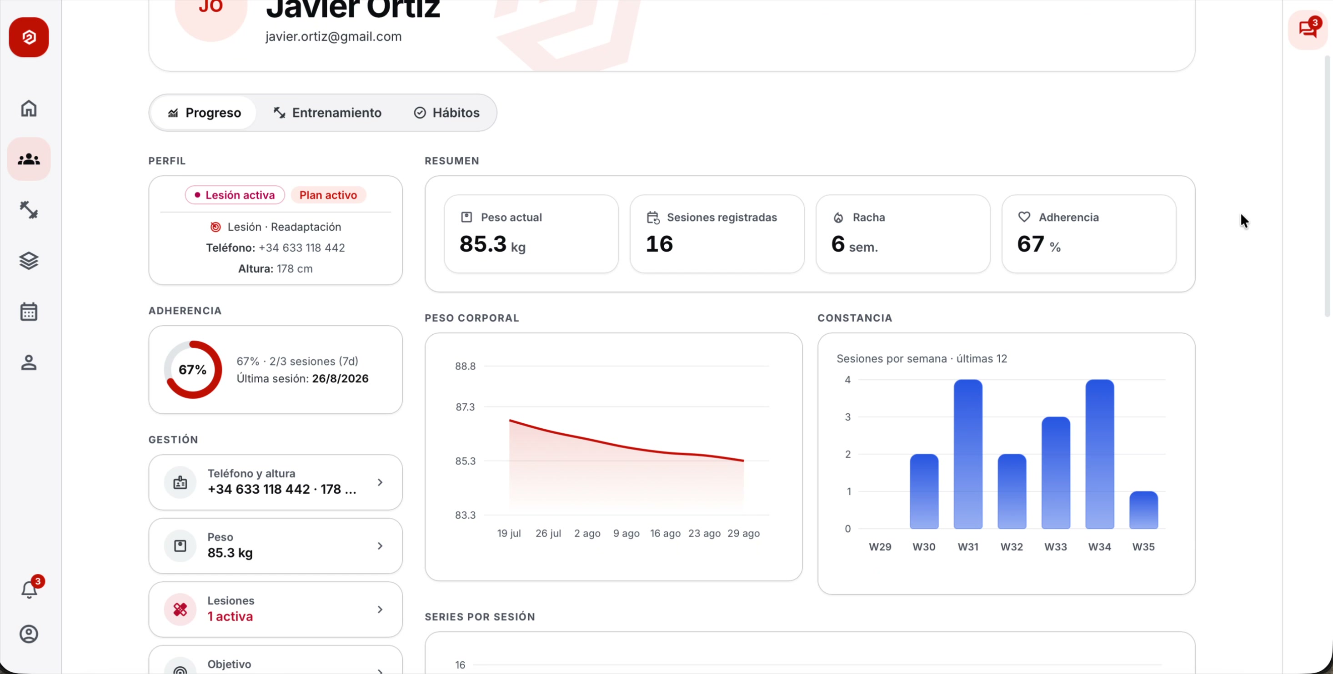Screen dimensions: 1333x674
Task: Switch to the Hábitos tab
Action: click(x=446, y=113)
